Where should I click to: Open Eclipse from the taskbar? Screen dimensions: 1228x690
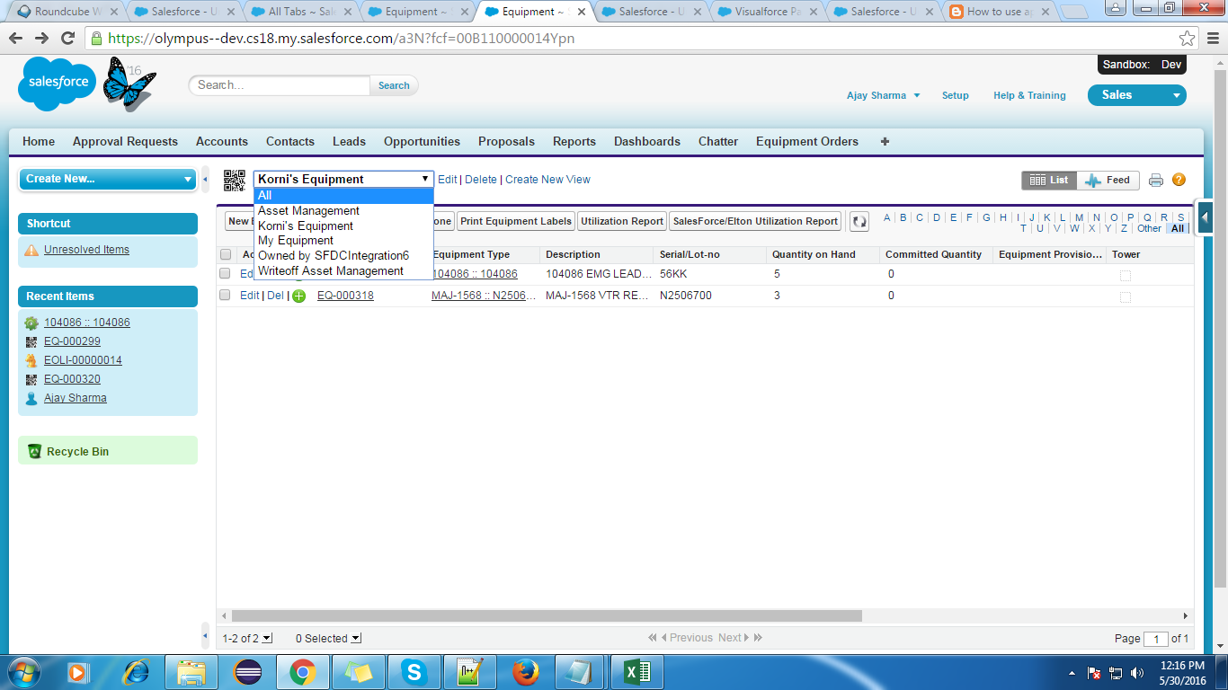pyautogui.click(x=247, y=672)
